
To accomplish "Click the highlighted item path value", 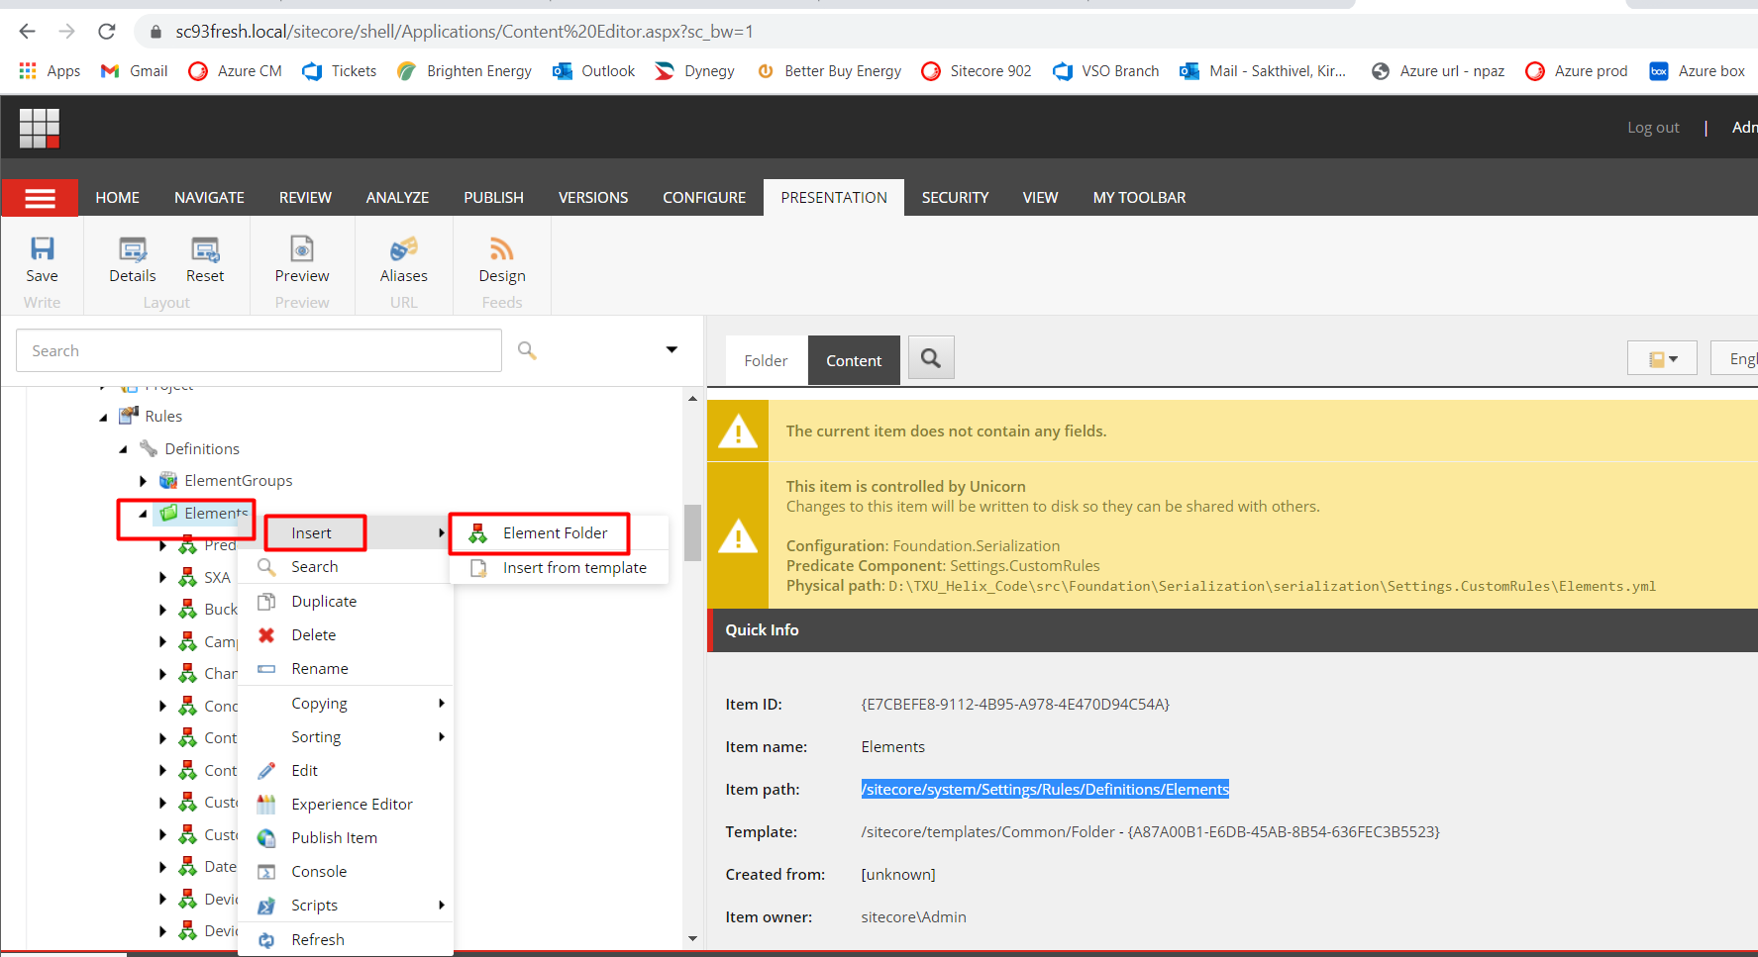I will pos(1045,790).
